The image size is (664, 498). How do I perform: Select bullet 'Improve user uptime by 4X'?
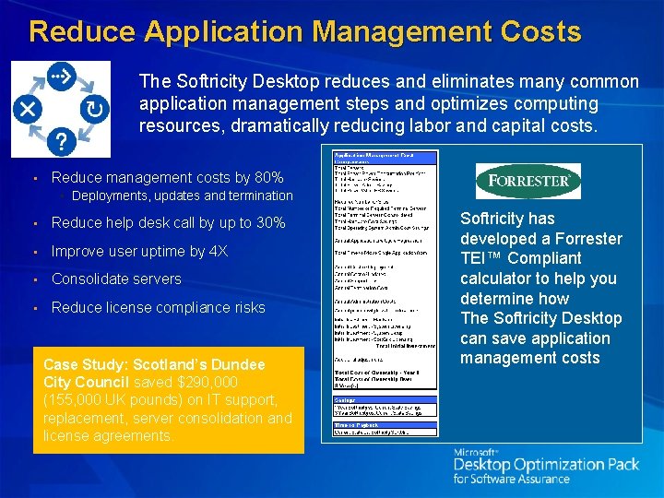click(x=139, y=251)
